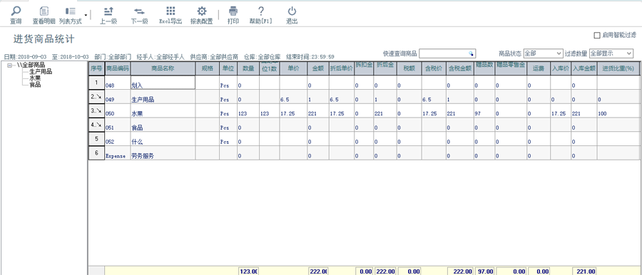
Task: Click the 快速查询商品 search field
Action: tap(447, 53)
